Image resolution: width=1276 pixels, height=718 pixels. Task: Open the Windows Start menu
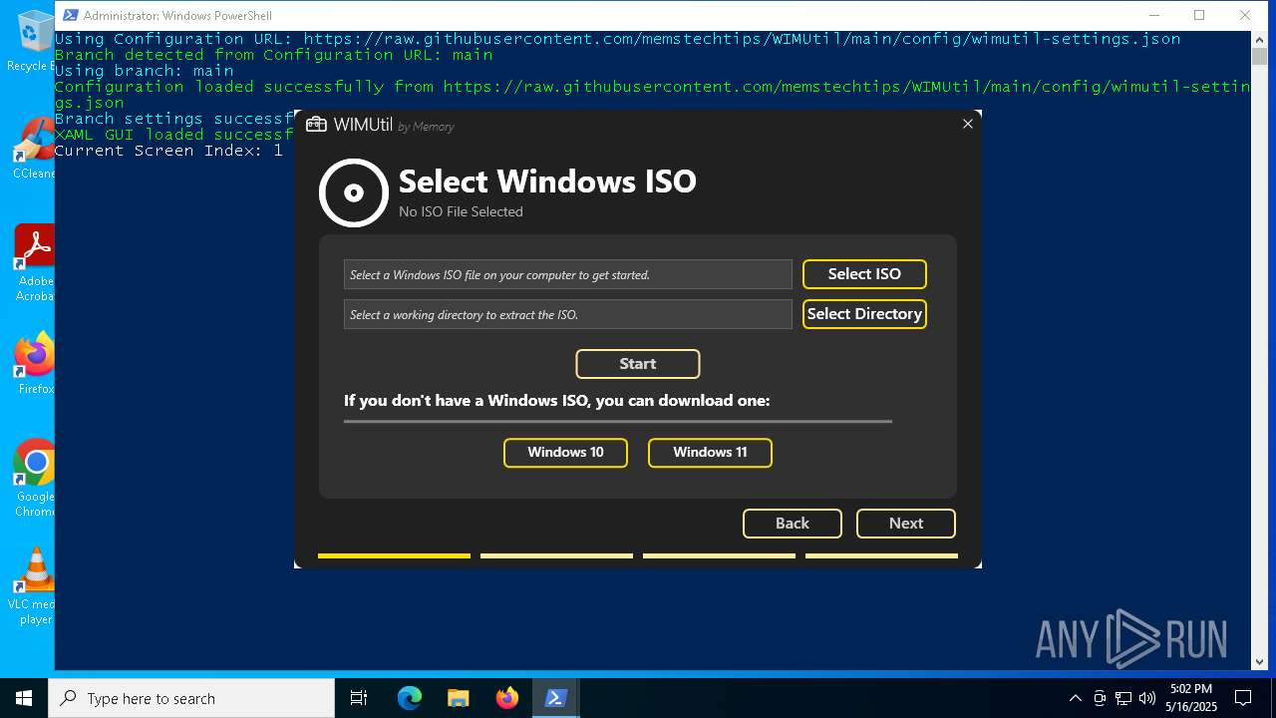click(24, 698)
